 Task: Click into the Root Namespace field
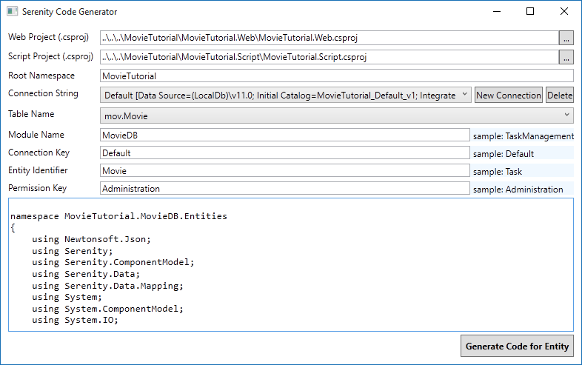(336, 76)
